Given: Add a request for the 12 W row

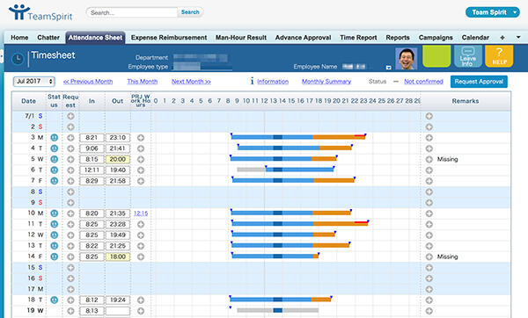Looking at the screenshot, I should [x=70, y=235].
